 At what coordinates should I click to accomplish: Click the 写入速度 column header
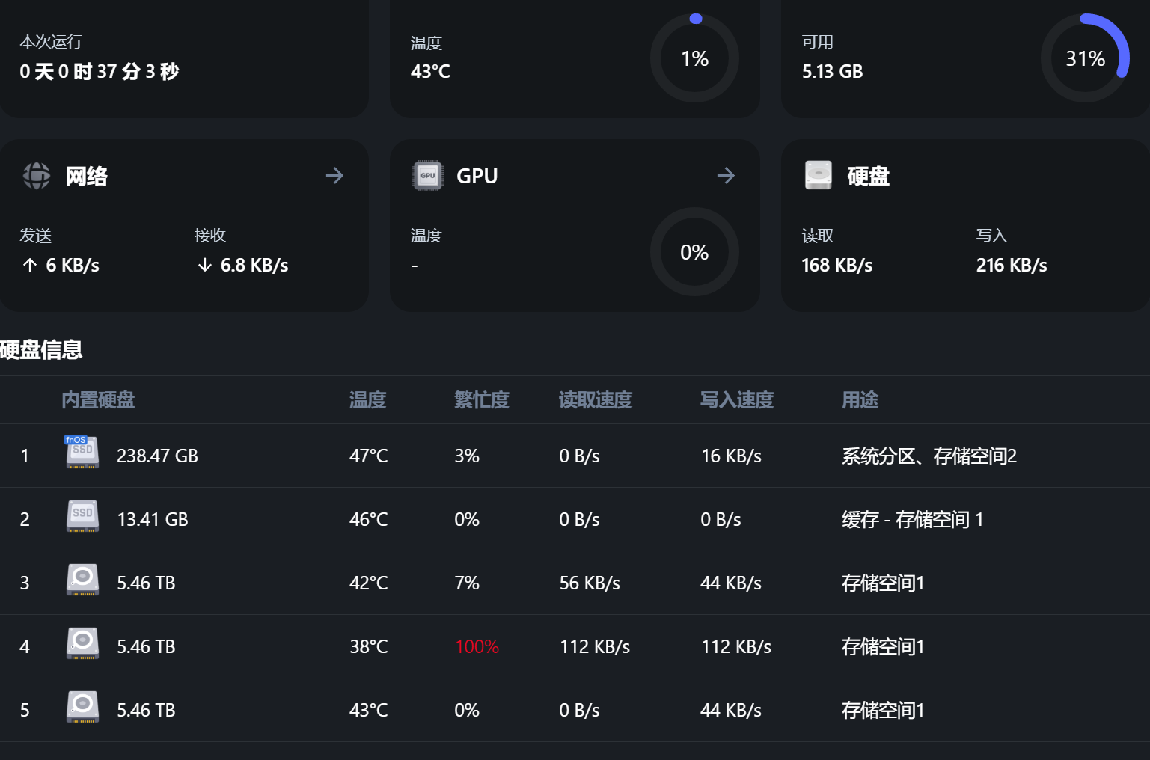736,400
